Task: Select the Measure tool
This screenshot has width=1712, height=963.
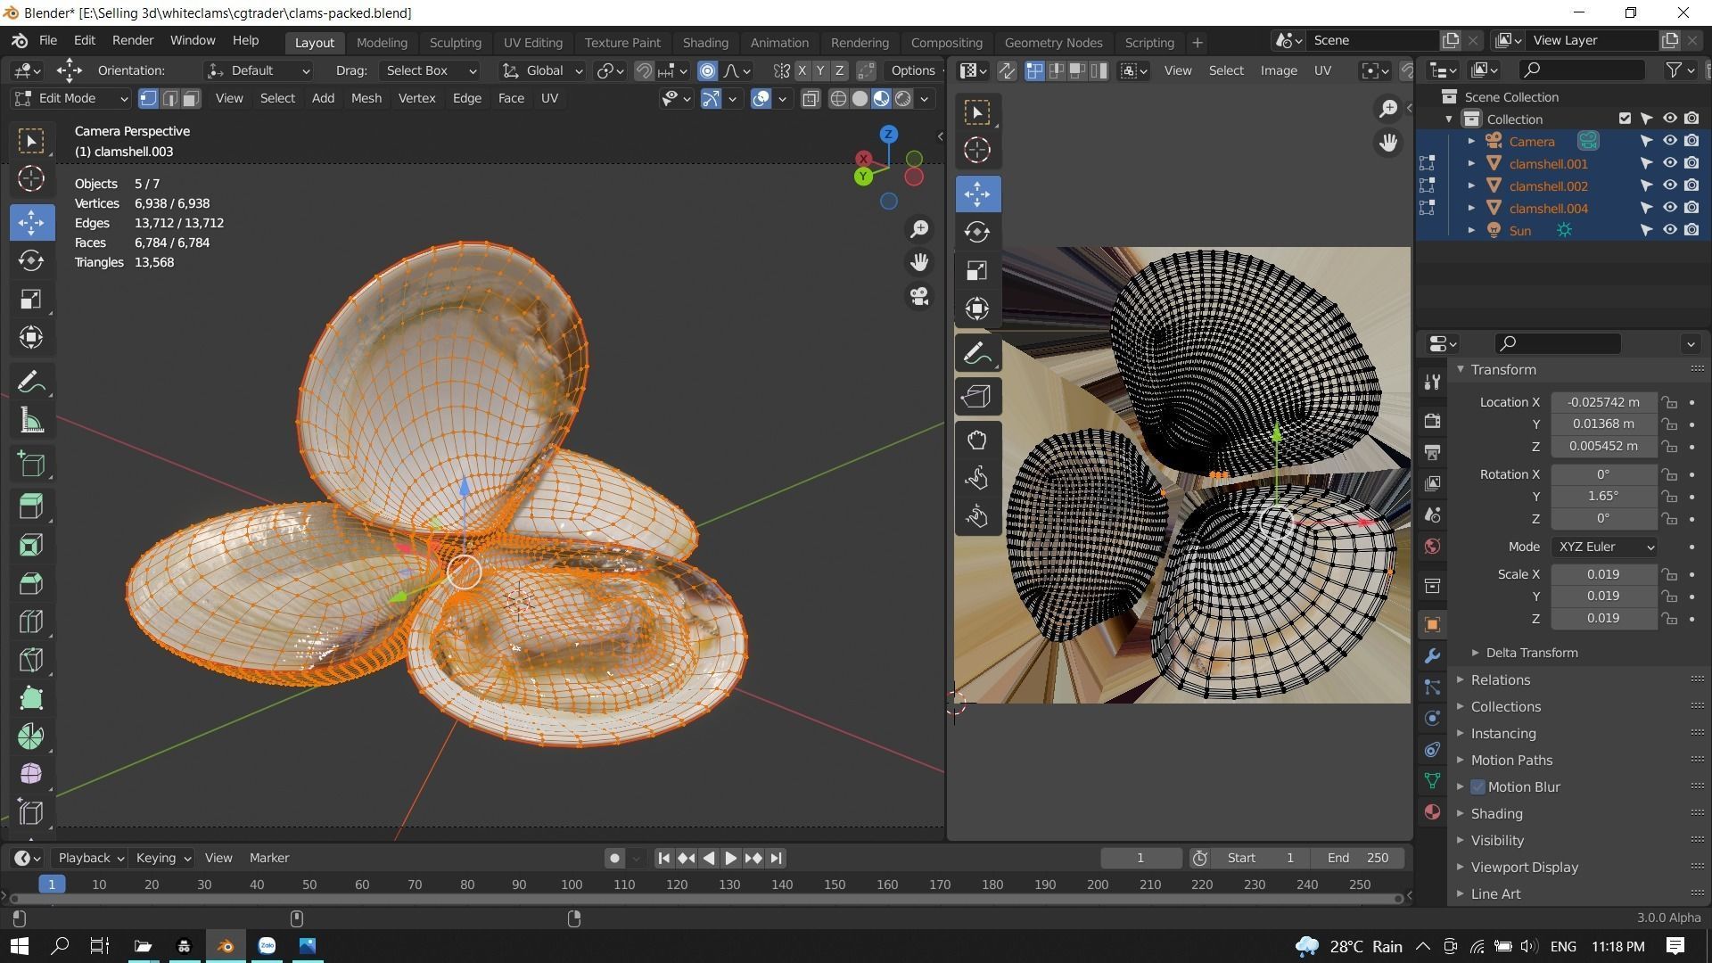Action: coord(31,422)
